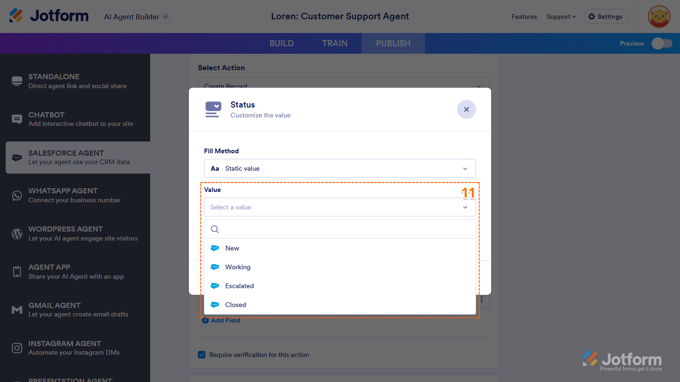Open Settings from the top bar
Image resolution: width=680 pixels, height=382 pixels.
point(606,17)
